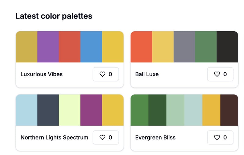Select the black swatch in Bali Luxe
The height and width of the screenshot is (155, 244).
(x=227, y=47)
